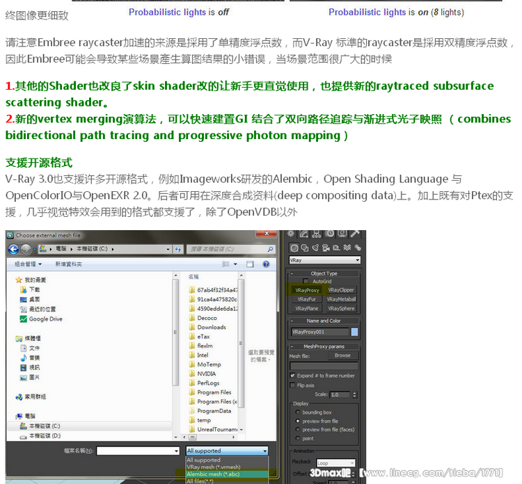Select the Geometry category icon
The height and width of the screenshot is (484, 522).
coord(294,248)
